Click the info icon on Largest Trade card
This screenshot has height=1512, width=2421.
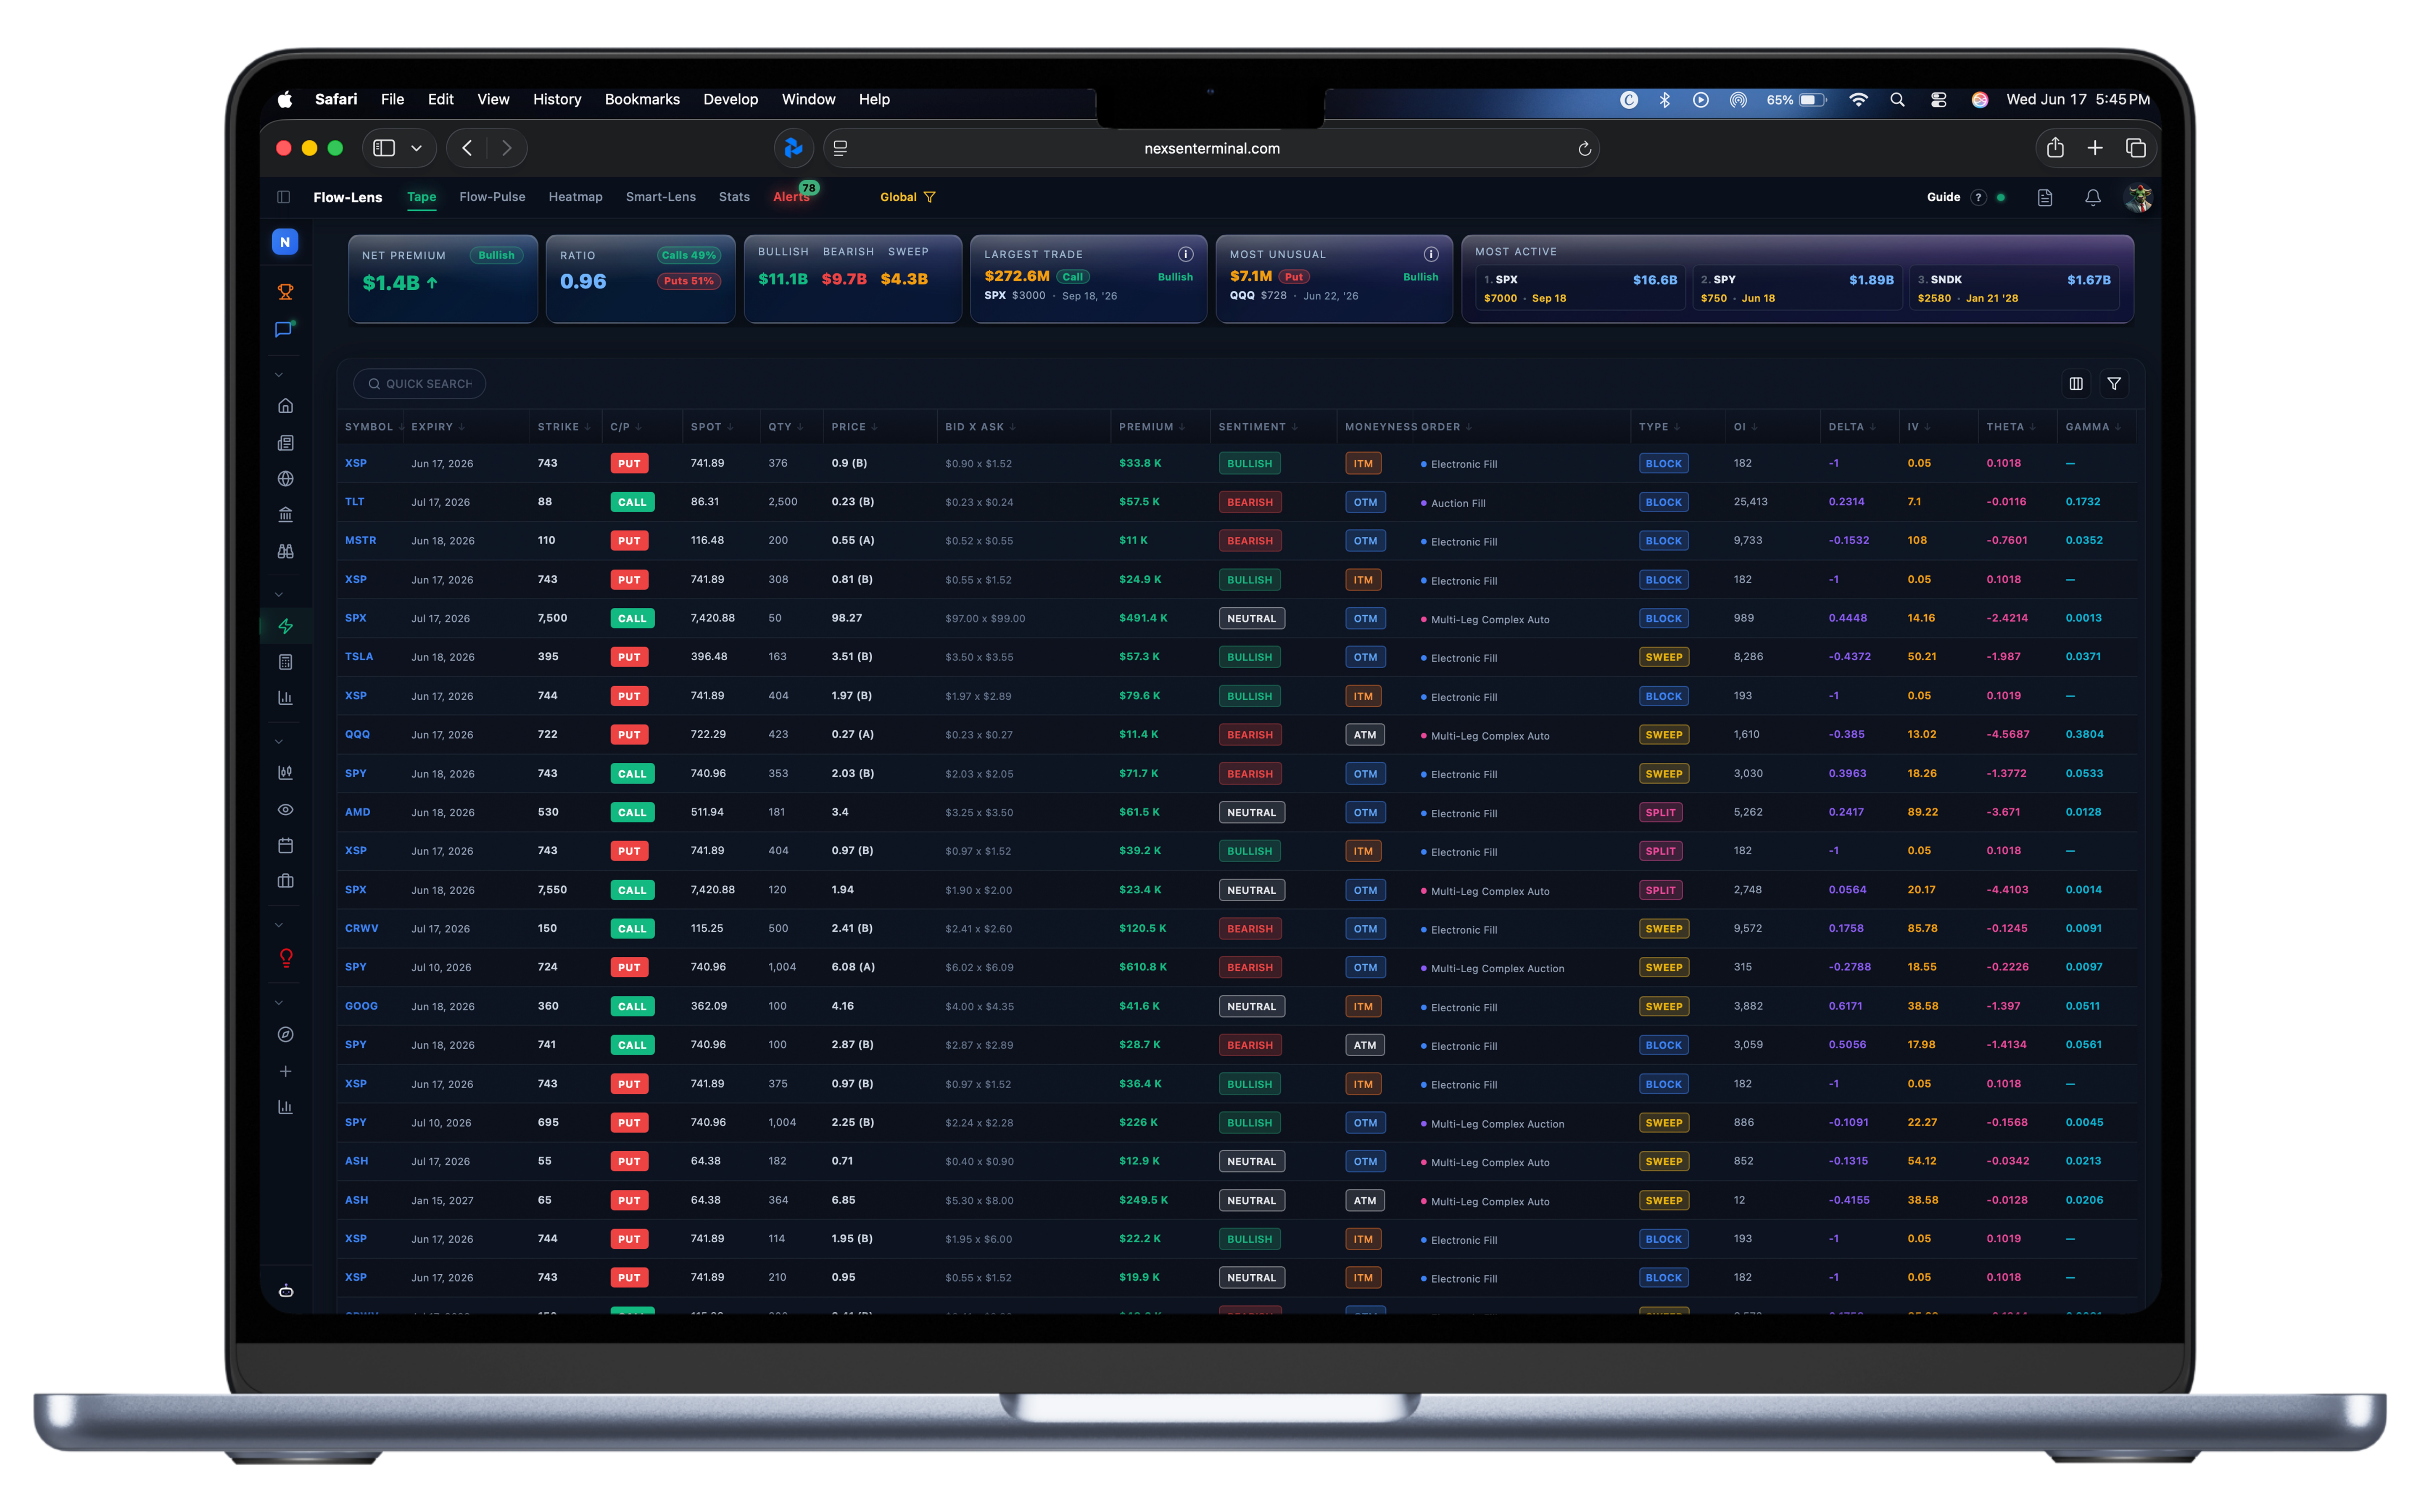[1185, 254]
